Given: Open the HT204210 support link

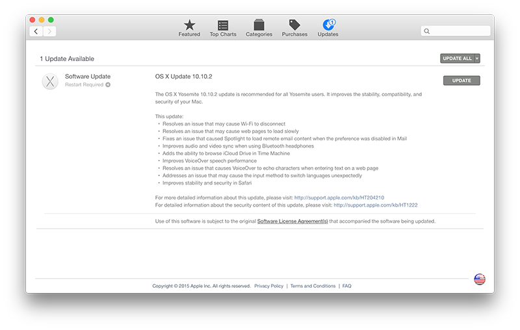Looking at the screenshot, I should coord(339,197).
